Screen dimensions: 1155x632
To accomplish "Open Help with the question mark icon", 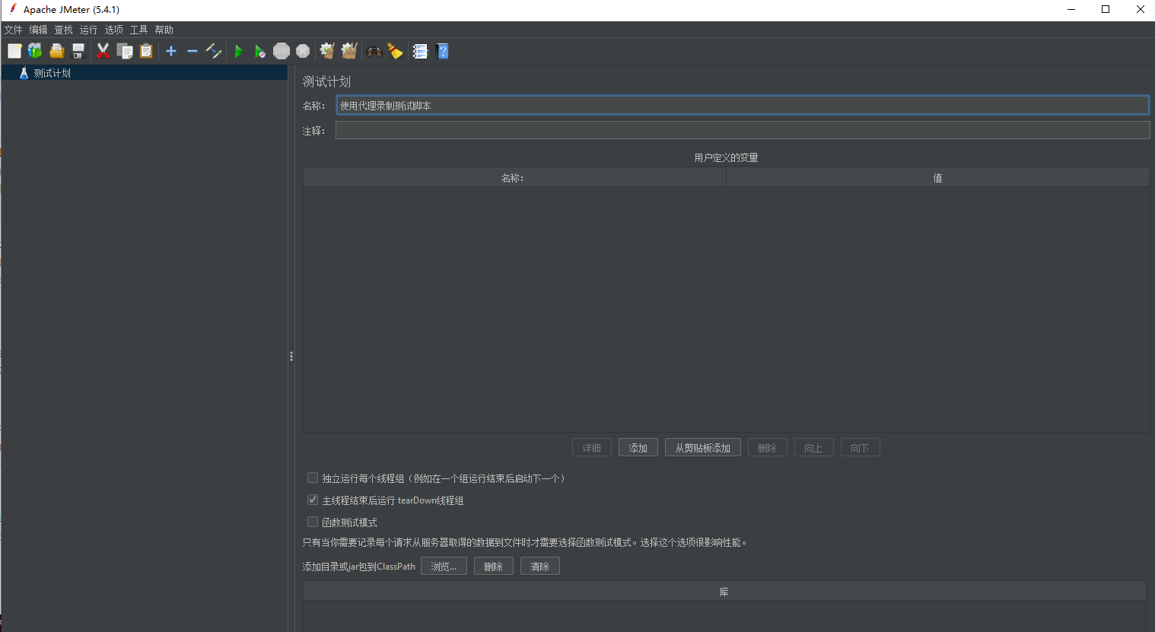I will 442,51.
